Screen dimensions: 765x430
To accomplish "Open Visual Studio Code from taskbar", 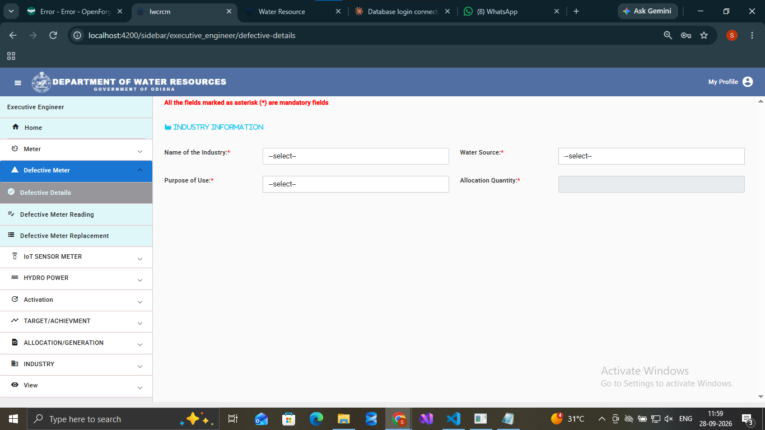I will tap(453, 419).
